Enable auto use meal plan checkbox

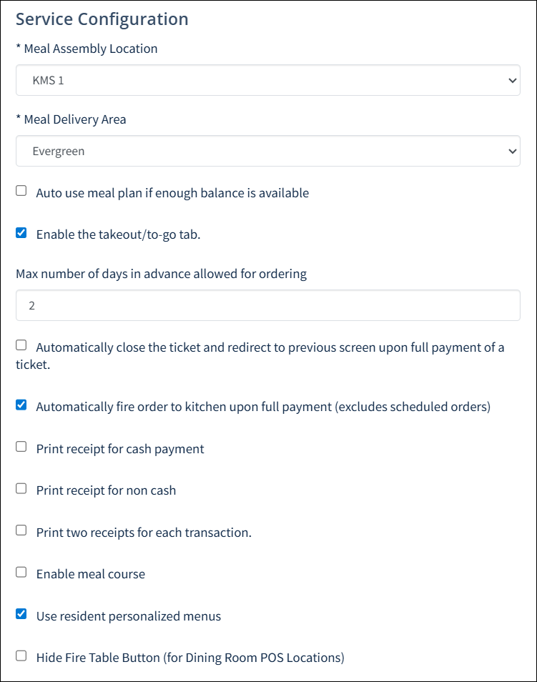(21, 190)
